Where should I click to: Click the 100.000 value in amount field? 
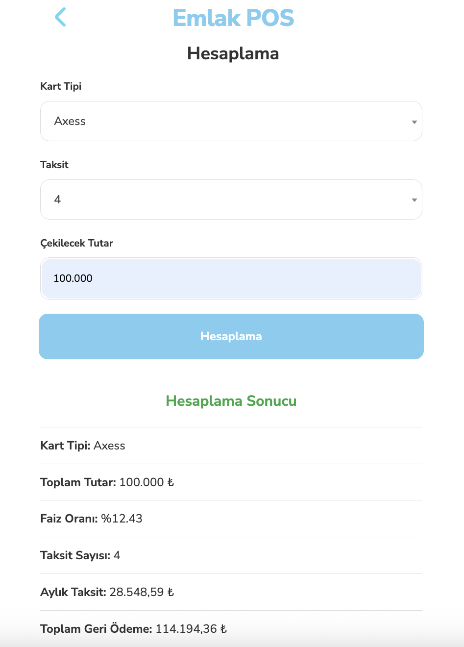73,278
